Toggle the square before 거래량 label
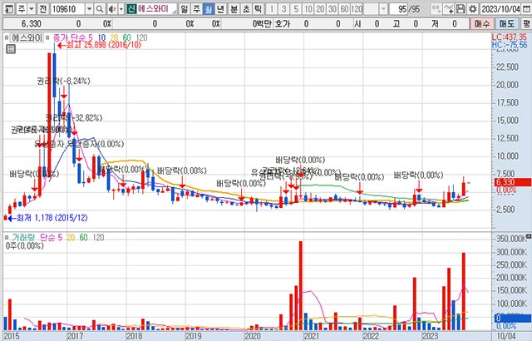Screen dimensions: 532x341 click(7, 238)
